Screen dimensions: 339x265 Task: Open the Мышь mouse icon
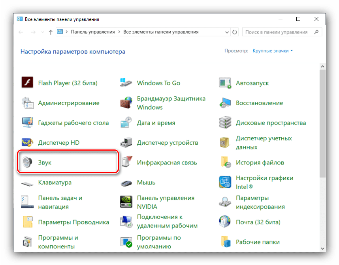point(126,182)
